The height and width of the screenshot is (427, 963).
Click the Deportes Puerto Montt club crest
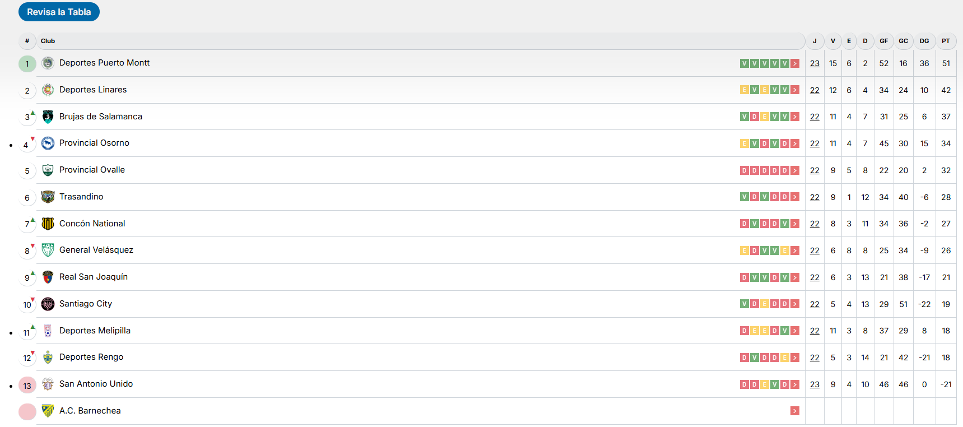click(x=48, y=63)
